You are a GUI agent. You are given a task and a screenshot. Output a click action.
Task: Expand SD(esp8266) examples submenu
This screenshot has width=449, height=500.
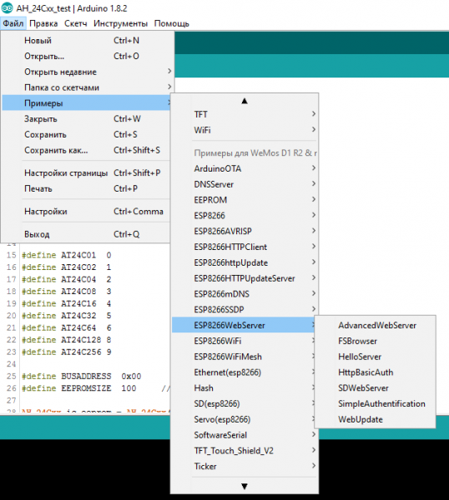244,403
